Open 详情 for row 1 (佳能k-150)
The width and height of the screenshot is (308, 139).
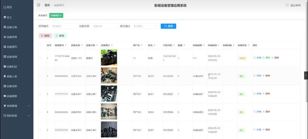tap(257, 58)
